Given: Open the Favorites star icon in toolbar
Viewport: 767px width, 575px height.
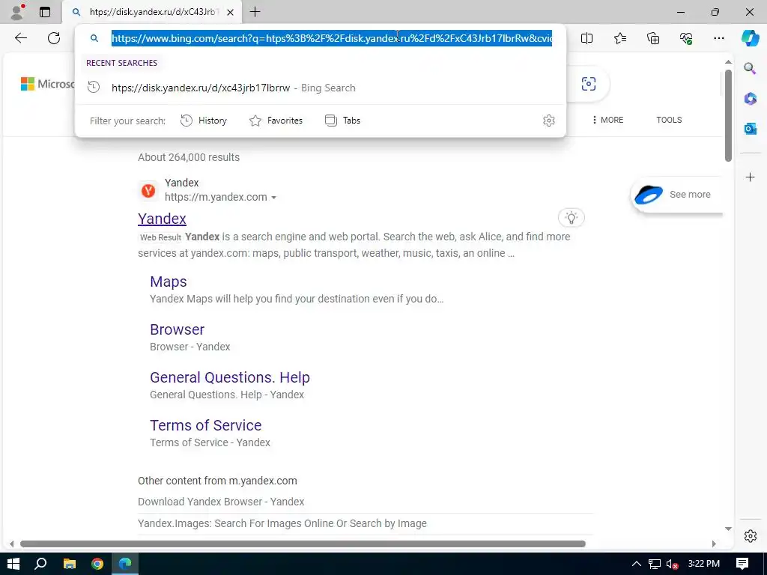Looking at the screenshot, I should pyautogui.click(x=619, y=38).
